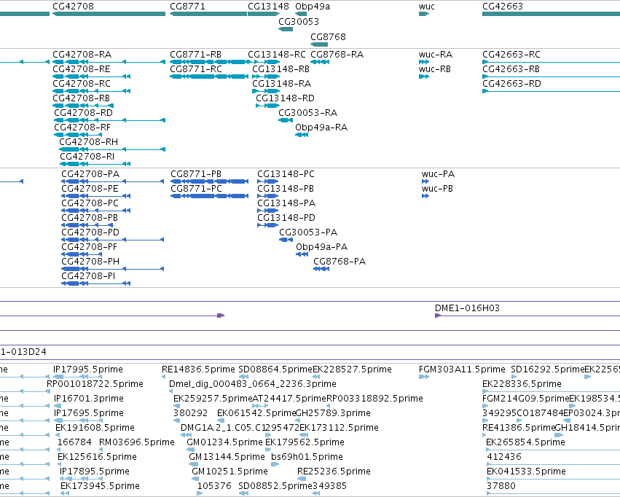The height and width of the screenshot is (497, 620).
Task: Click transcript CG42663-RB
Action: coord(511,69)
